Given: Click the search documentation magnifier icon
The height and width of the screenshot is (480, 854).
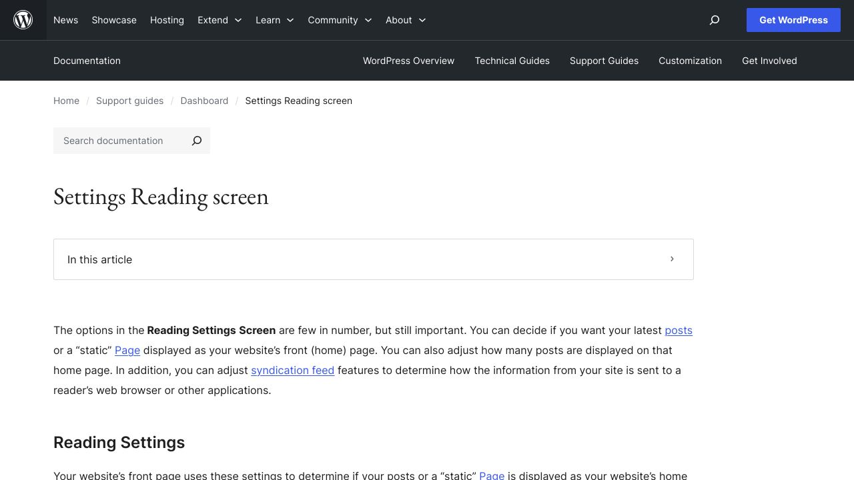Looking at the screenshot, I should [x=196, y=141].
